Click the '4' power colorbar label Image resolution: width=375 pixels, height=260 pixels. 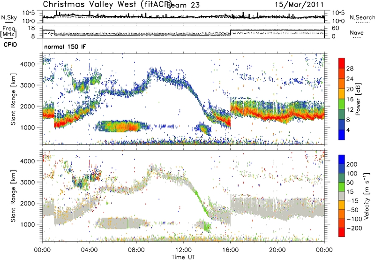point(348,130)
